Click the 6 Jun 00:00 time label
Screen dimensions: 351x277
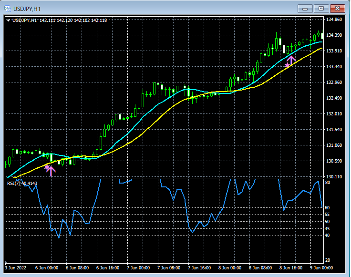pyautogui.click(x=47, y=268)
